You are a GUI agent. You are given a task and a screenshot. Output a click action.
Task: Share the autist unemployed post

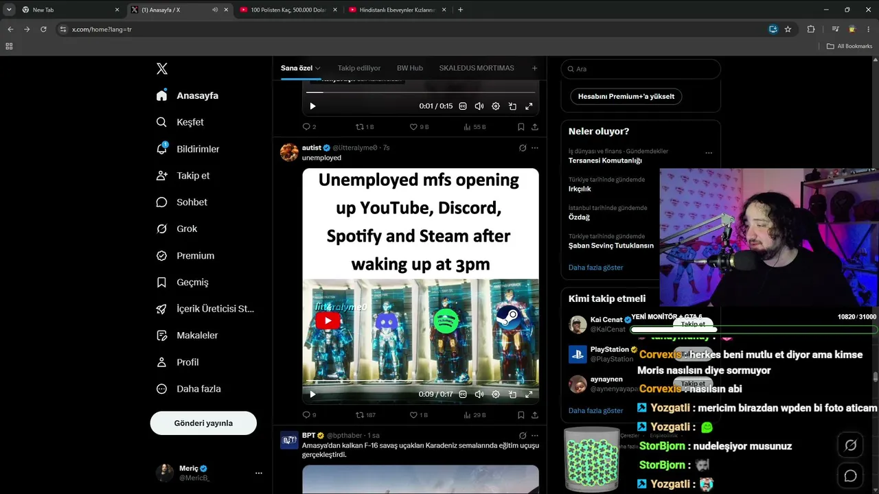click(535, 415)
